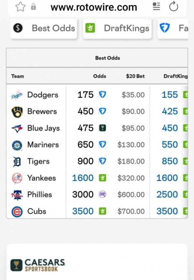Click the Dodgers 175 best odds

tap(85, 95)
